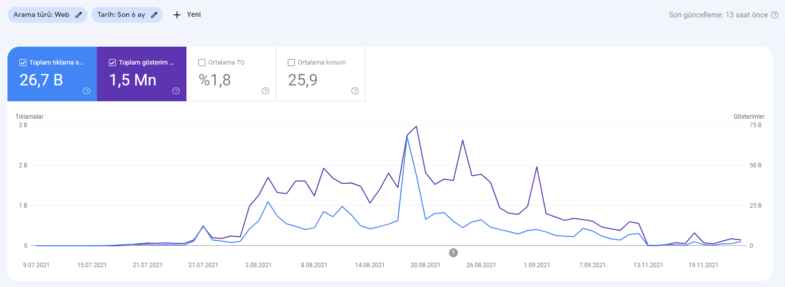Click the 13.11.2021 date label
Image resolution: width=785 pixels, height=287 pixels.
[648, 265]
